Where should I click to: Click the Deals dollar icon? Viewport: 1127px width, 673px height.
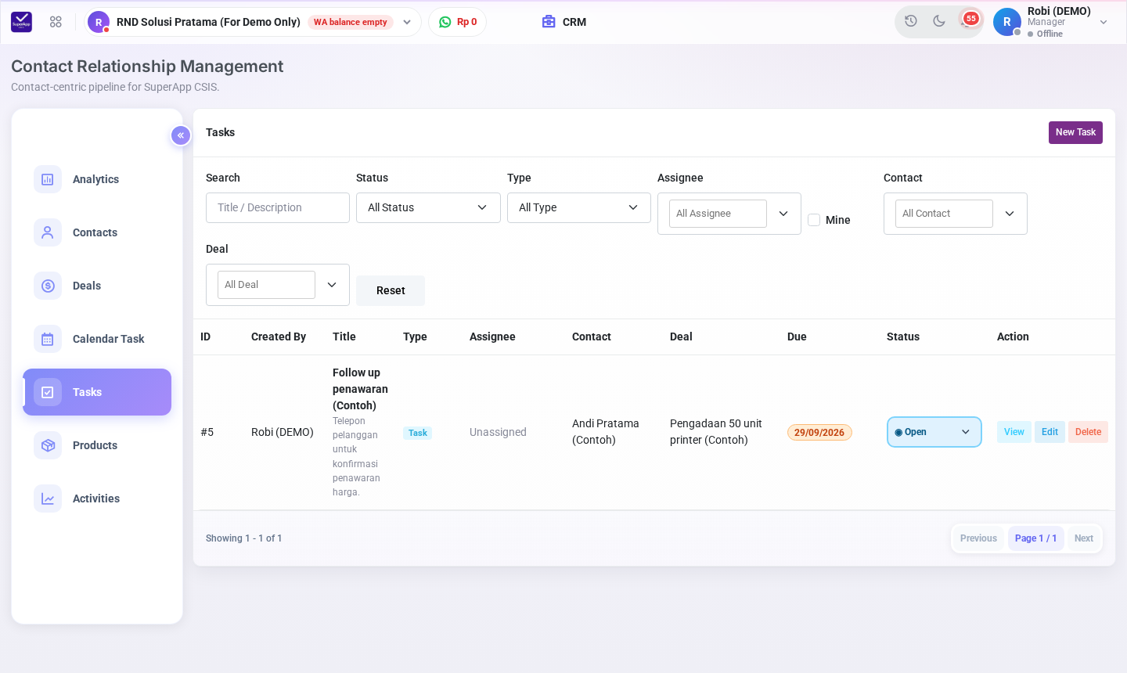coord(48,286)
